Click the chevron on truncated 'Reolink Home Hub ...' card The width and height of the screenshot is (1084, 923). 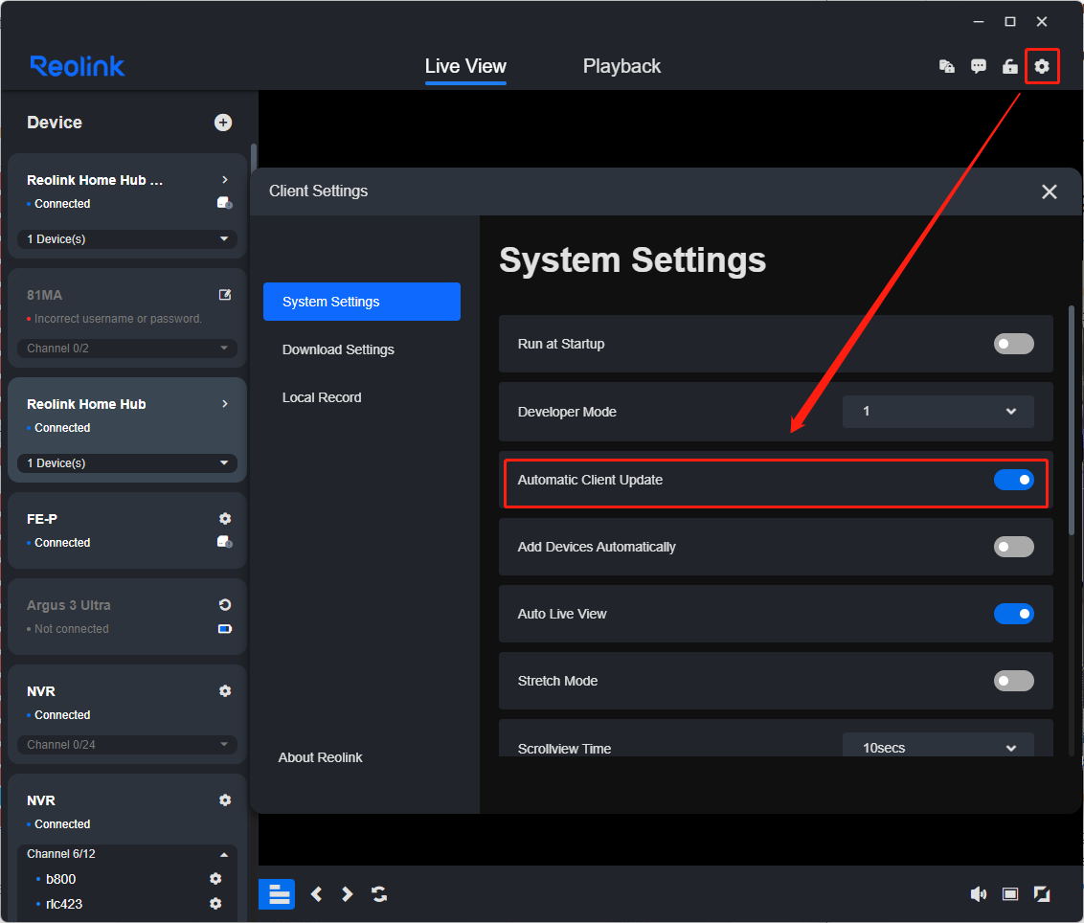point(225,180)
